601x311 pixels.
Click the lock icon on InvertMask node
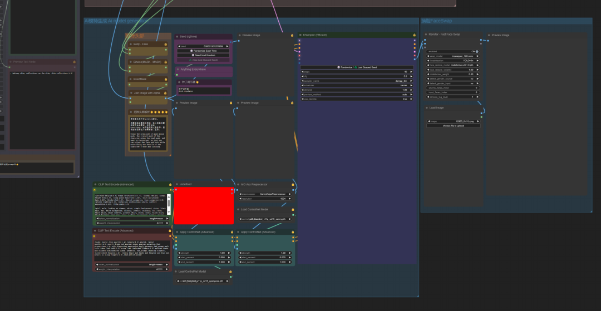coord(166,79)
